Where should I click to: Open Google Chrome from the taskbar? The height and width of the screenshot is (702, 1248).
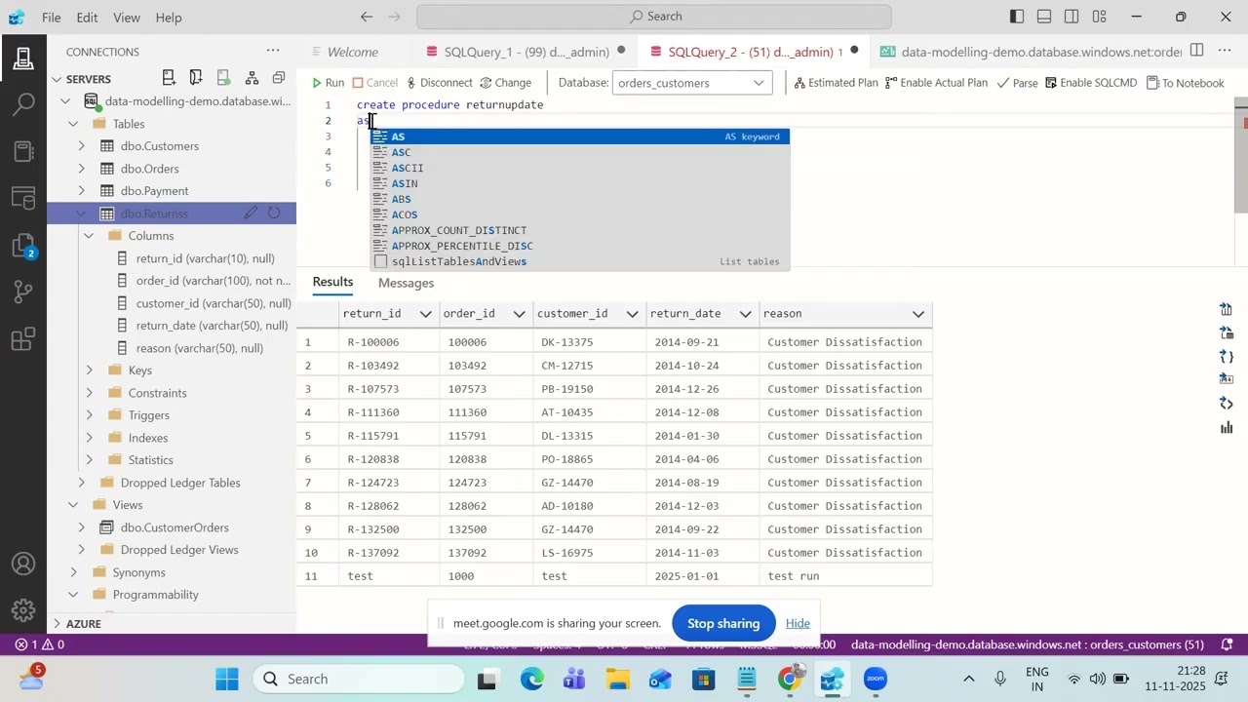(x=791, y=679)
